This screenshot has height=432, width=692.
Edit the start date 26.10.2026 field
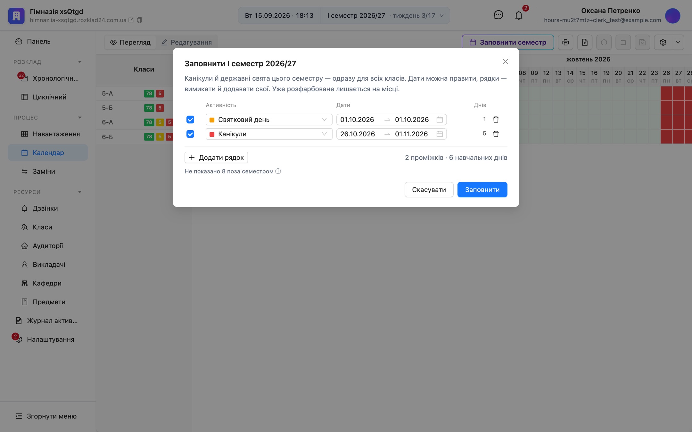click(x=357, y=134)
